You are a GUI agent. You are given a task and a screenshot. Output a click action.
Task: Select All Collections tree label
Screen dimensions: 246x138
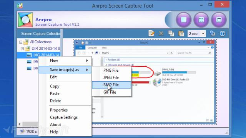click(41, 42)
